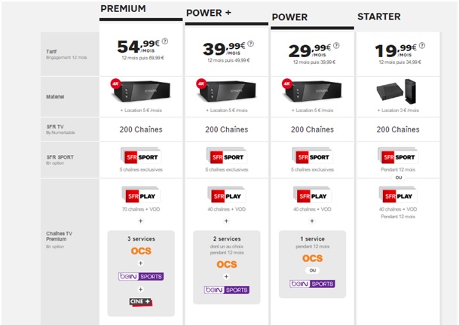Click the Starter box equipment image
This screenshot has height=325, width=459.
pyautogui.click(x=399, y=93)
